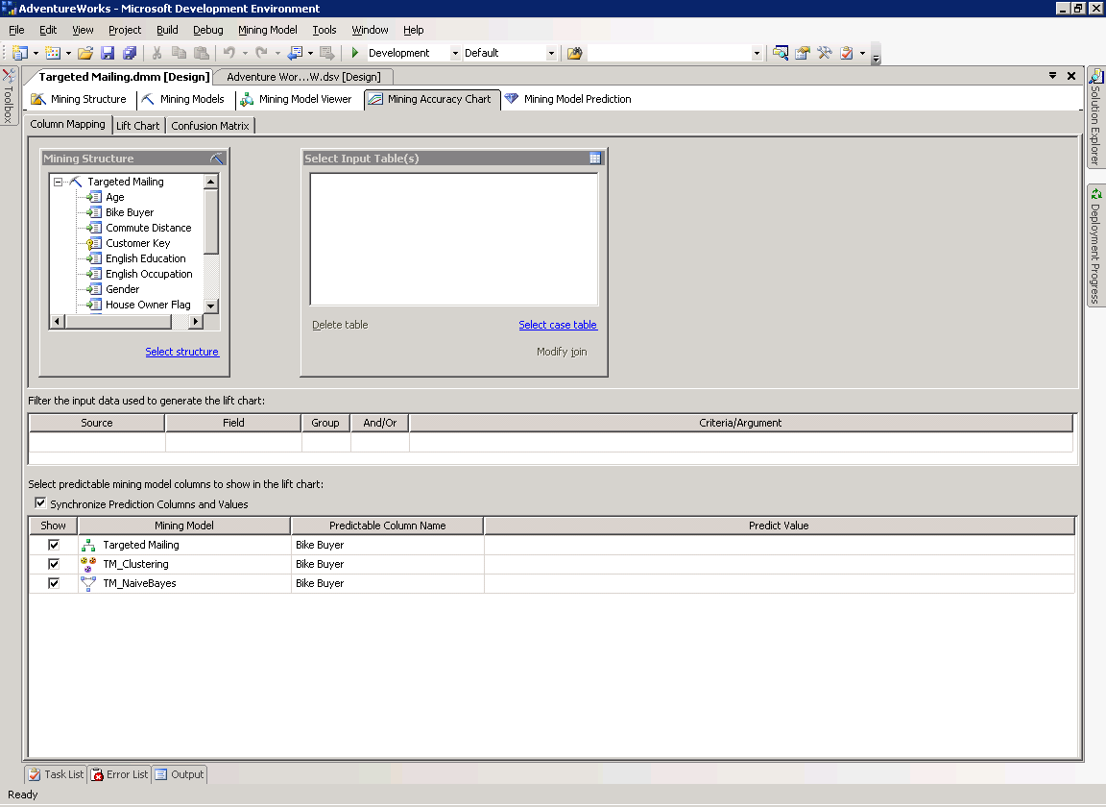The width and height of the screenshot is (1106, 807).
Task: Click the Solution Explorer toolbar icon
Action: (x=781, y=53)
